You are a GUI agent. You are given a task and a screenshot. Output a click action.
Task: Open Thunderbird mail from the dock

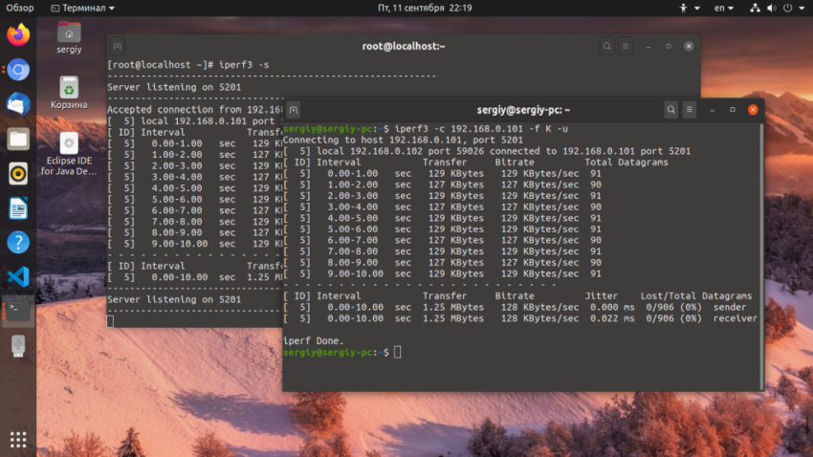tap(18, 104)
